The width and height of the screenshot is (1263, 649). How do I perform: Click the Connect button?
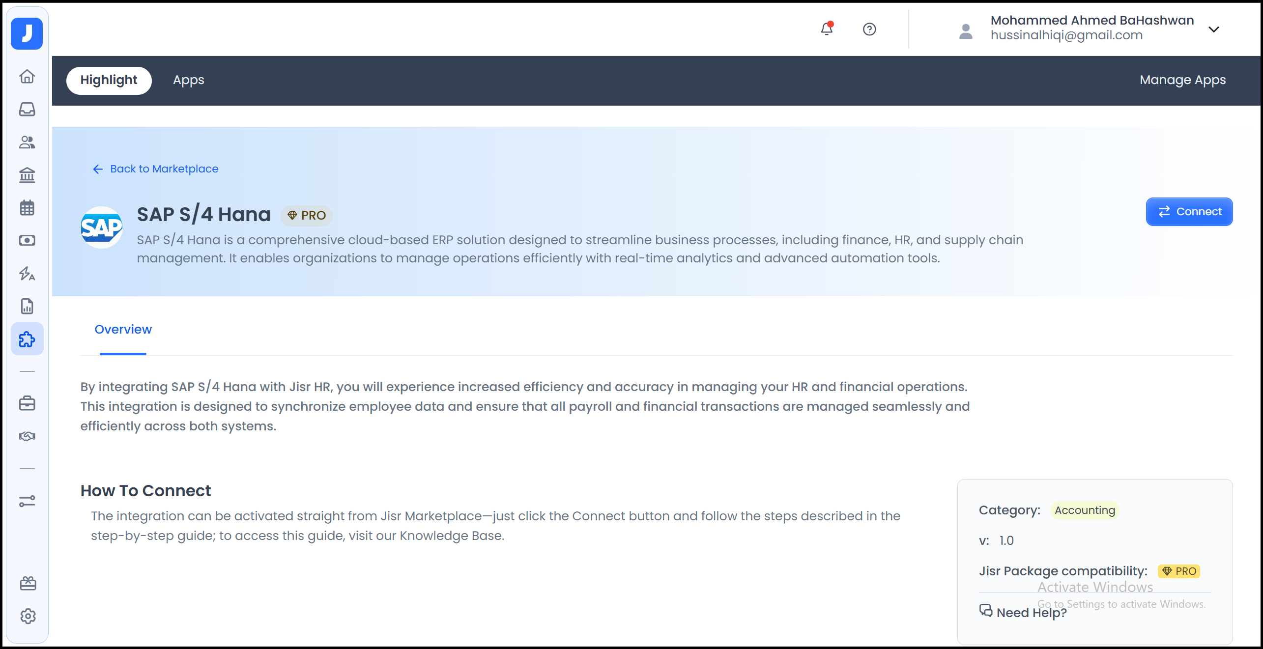pyautogui.click(x=1189, y=212)
